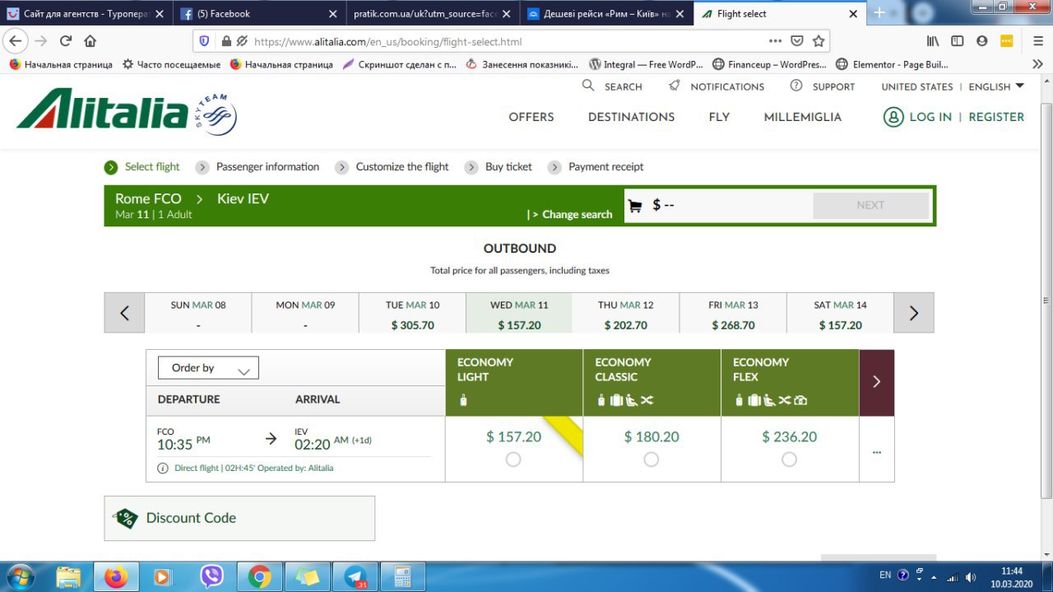This screenshot has height=592, width=1053.
Task: Select the Sat Mar 14 date
Action: (x=840, y=314)
